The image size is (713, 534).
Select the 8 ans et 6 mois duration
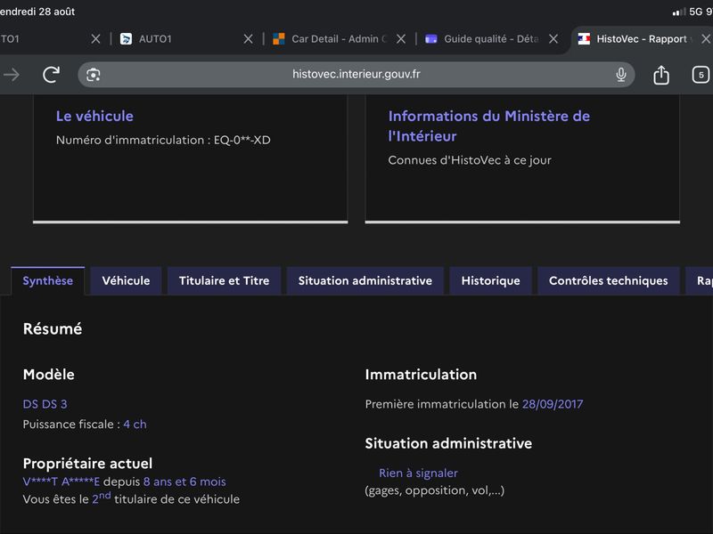[x=184, y=481]
